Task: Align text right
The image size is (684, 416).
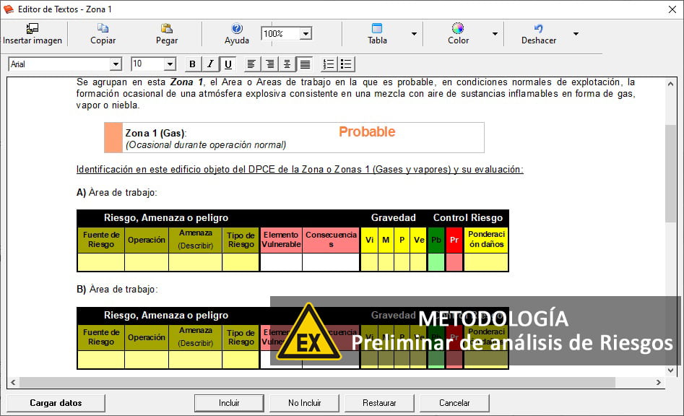Action: (x=269, y=64)
